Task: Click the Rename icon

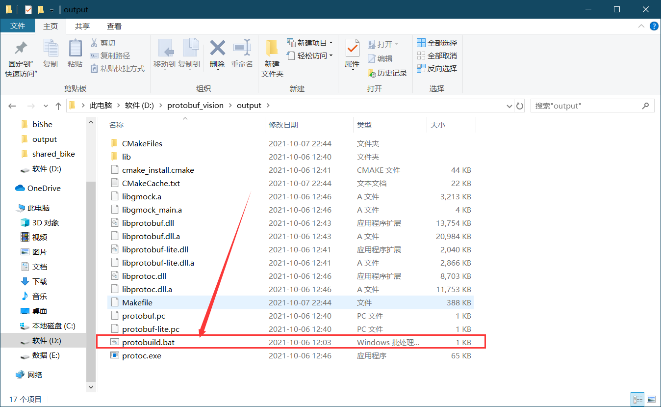Action: point(242,54)
